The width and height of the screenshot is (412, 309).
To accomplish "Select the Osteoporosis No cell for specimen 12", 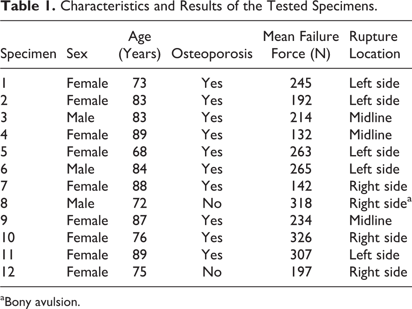I will click(x=212, y=272).
